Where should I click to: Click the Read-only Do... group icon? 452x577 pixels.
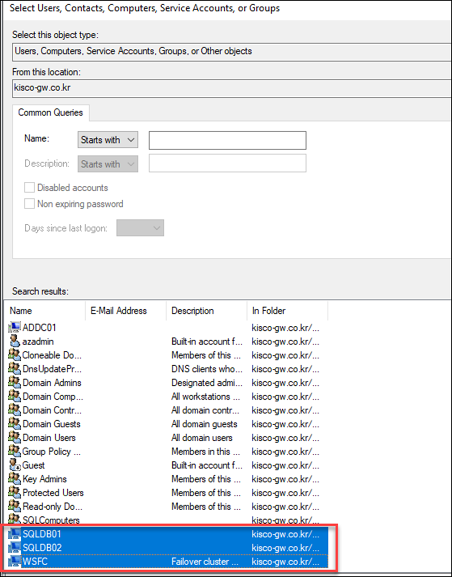click(14, 507)
